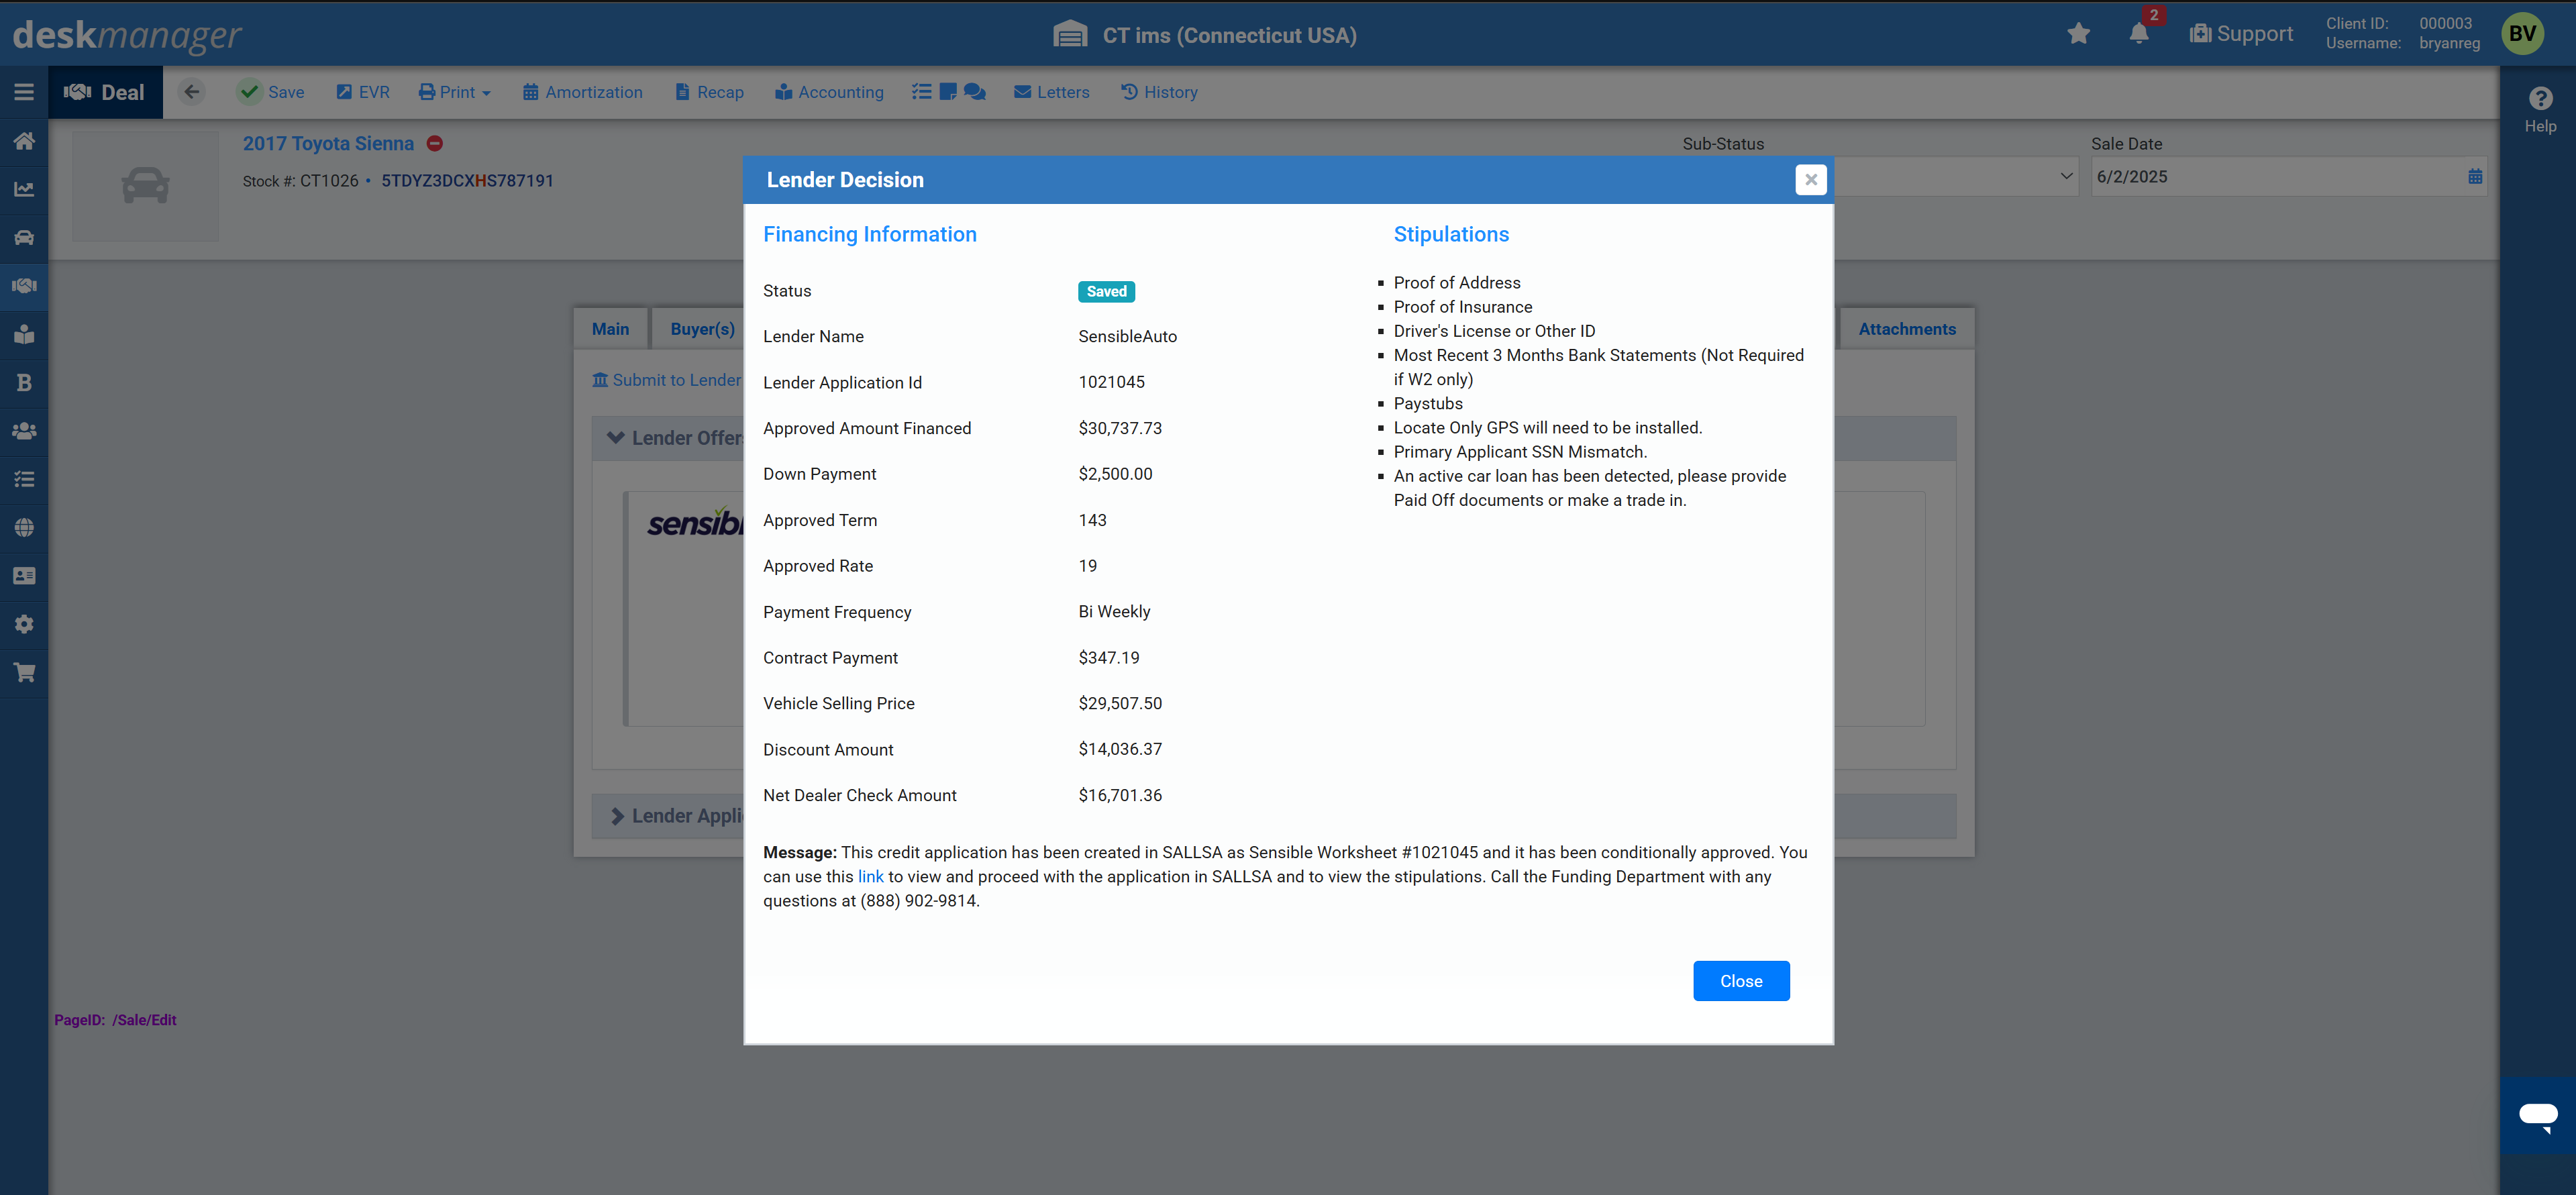
Task: Click the Lender Application Id 1021045
Action: (1111, 382)
